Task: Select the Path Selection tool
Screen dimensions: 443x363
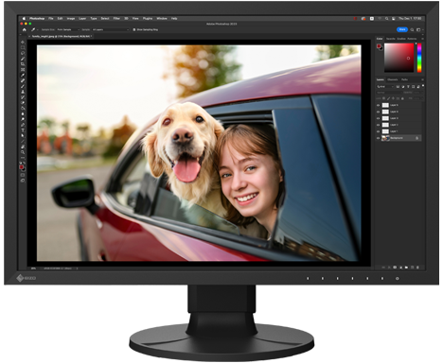Action: [x=23, y=136]
